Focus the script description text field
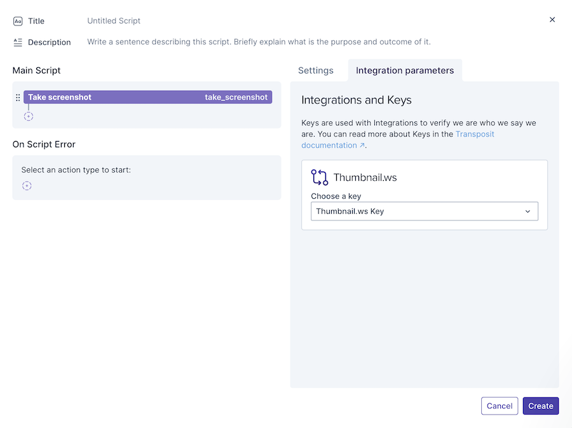 pyautogui.click(x=259, y=42)
